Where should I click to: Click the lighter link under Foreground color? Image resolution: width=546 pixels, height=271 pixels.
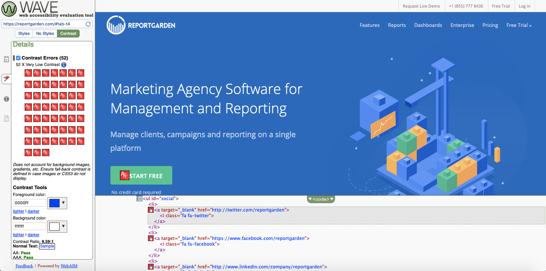(x=19, y=211)
